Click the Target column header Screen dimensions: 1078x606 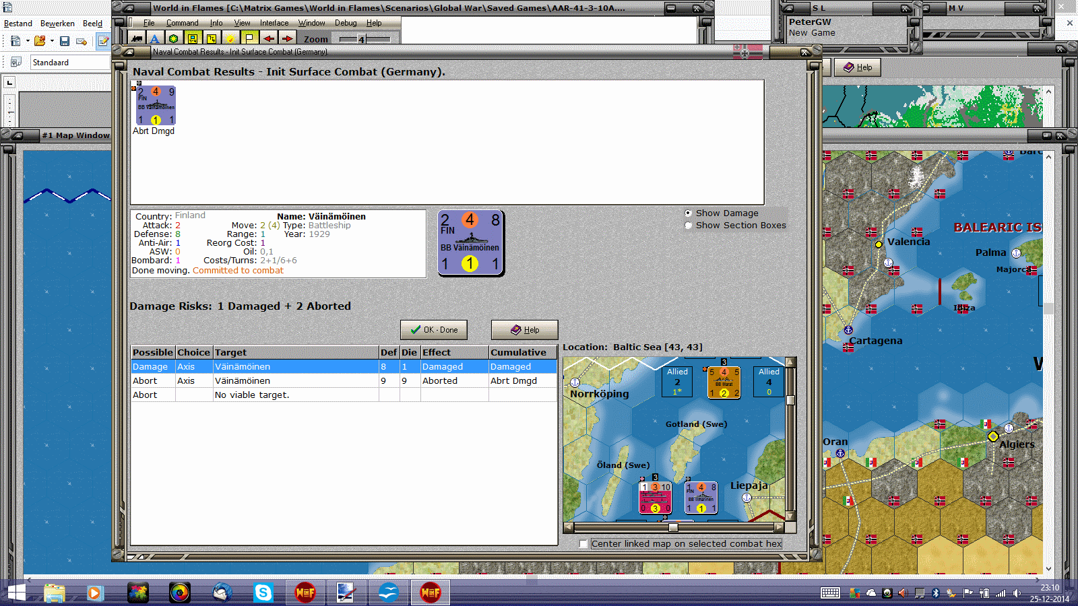pos(296,352)
